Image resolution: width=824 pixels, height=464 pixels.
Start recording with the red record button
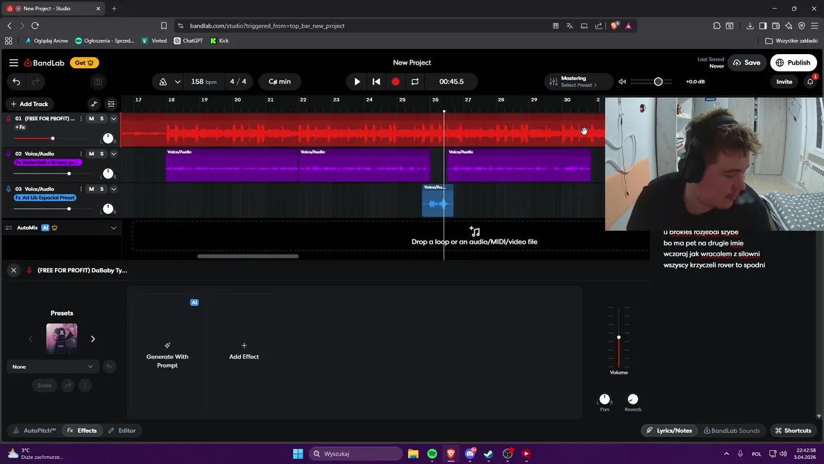[395, 82]
